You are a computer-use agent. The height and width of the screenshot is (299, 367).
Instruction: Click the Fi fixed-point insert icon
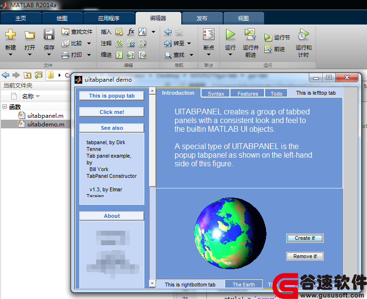coord(142,32)
